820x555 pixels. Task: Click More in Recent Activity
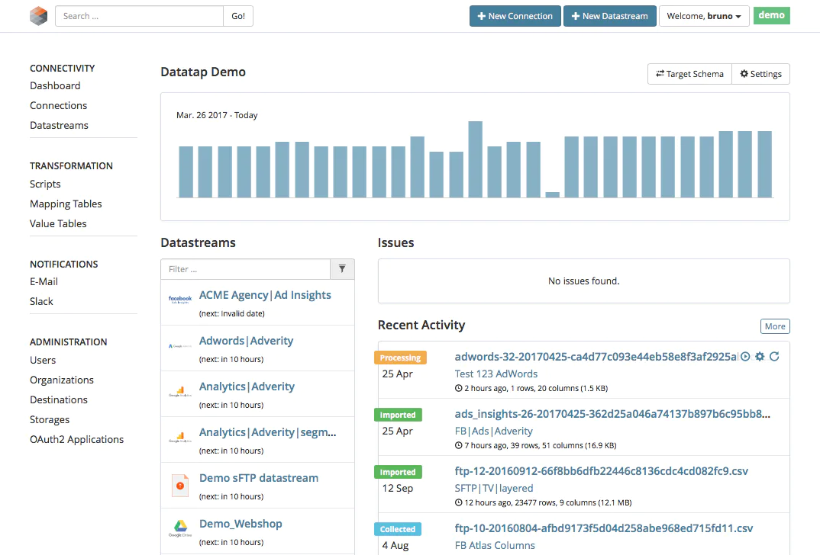775,326
